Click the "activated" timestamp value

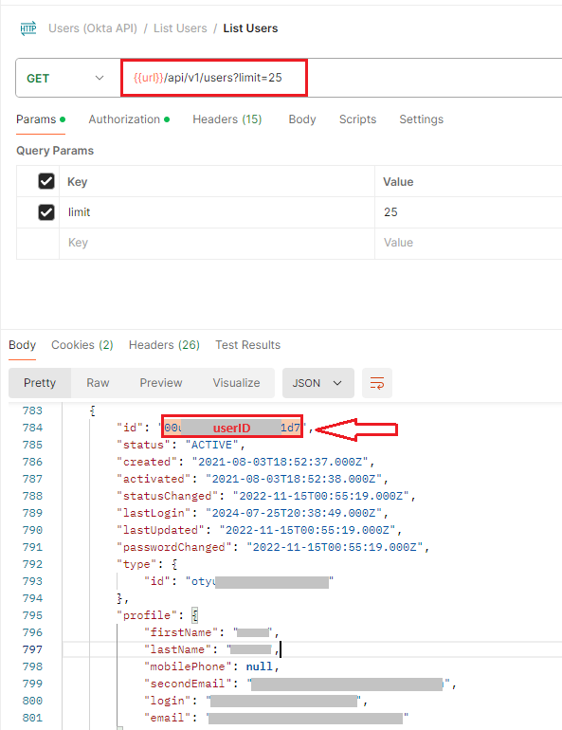coord(293,479)
